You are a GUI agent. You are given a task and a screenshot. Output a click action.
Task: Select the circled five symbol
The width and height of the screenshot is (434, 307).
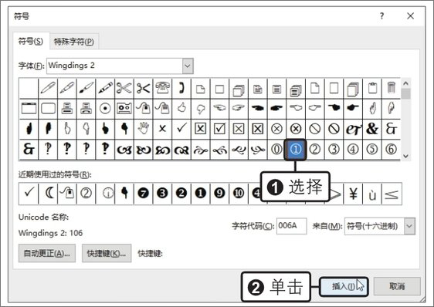coord(372,150)
